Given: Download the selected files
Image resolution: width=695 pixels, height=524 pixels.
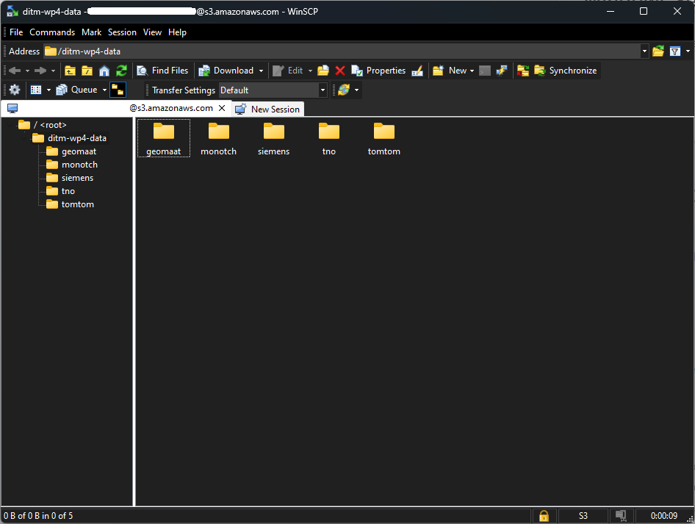Looking at the screenshot, I should (226, 71).
